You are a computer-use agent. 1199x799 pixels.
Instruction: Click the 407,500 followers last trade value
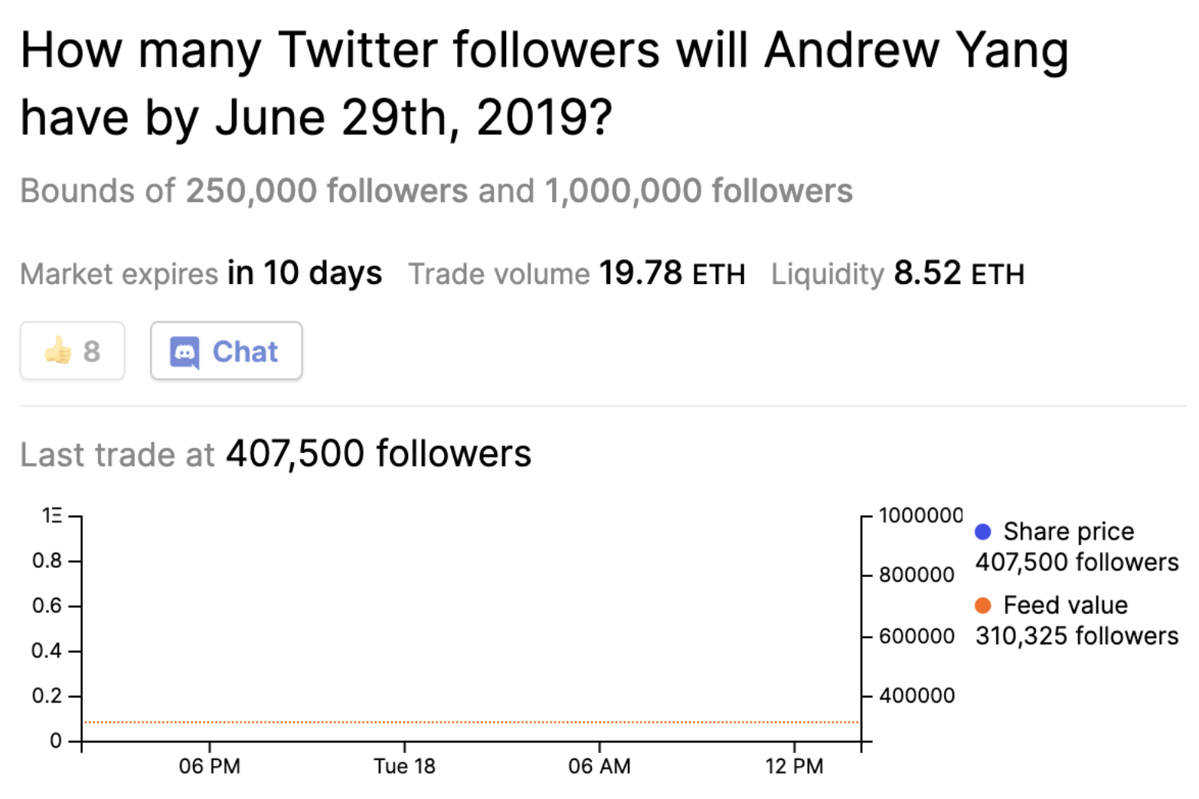(378, 454)
